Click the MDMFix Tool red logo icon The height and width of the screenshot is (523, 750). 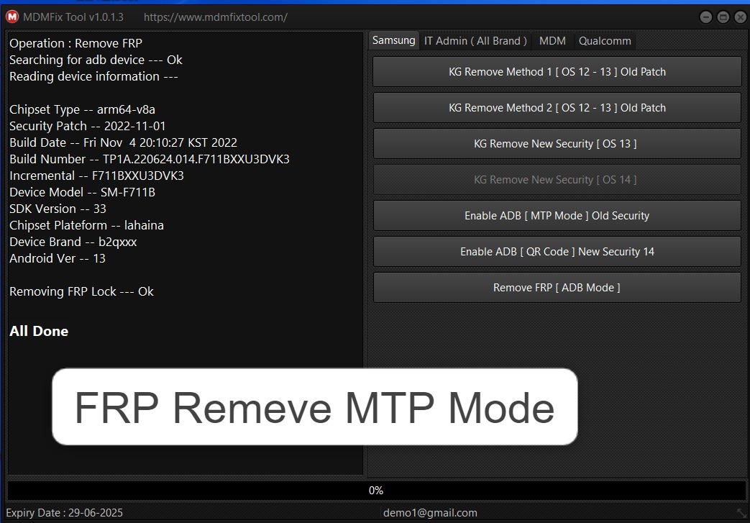[x=12, y=16]
